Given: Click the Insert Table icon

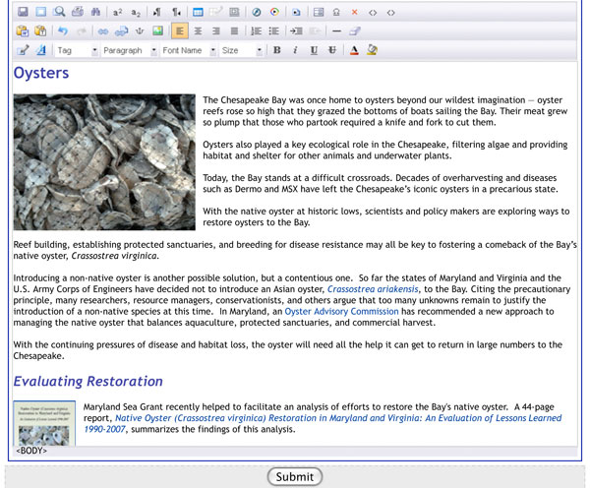Looking at the screenshot, I should click(x=198, y=12).
